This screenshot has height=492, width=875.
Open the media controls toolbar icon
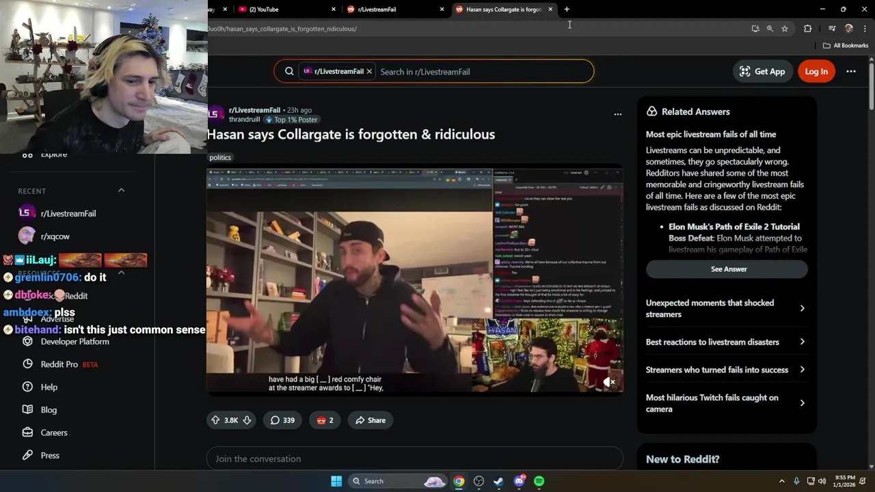coord(832,29)
